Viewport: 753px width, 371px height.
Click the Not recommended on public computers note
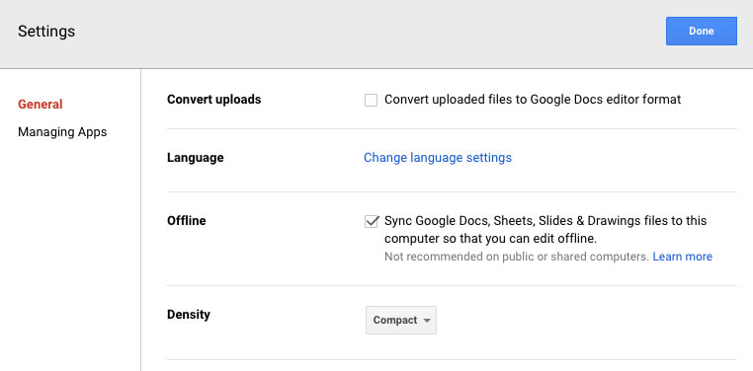coord(517,257)
